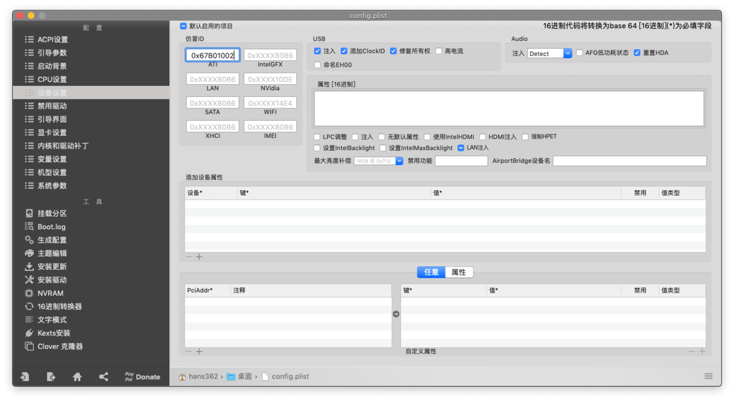Click the share icon in bottom bar

(104, 377)
